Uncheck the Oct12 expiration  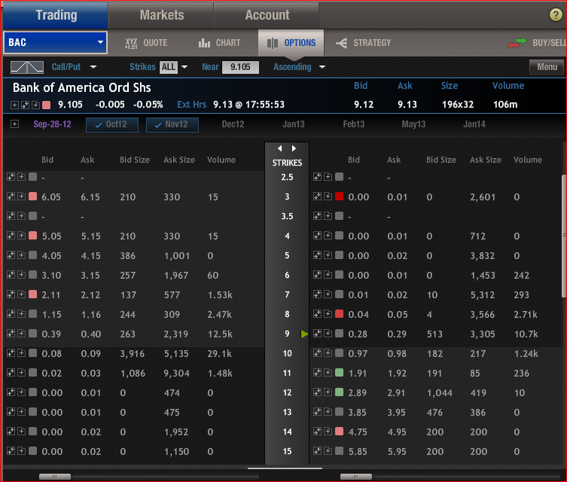(x=112, y=125)
